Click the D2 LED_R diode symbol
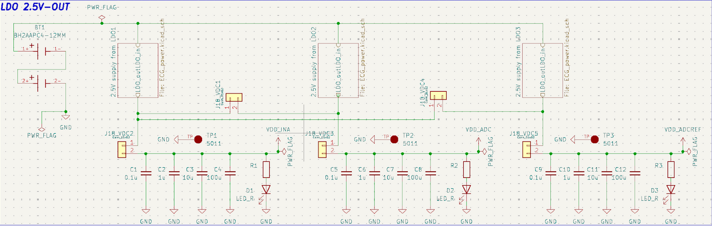 click(467, 190)
